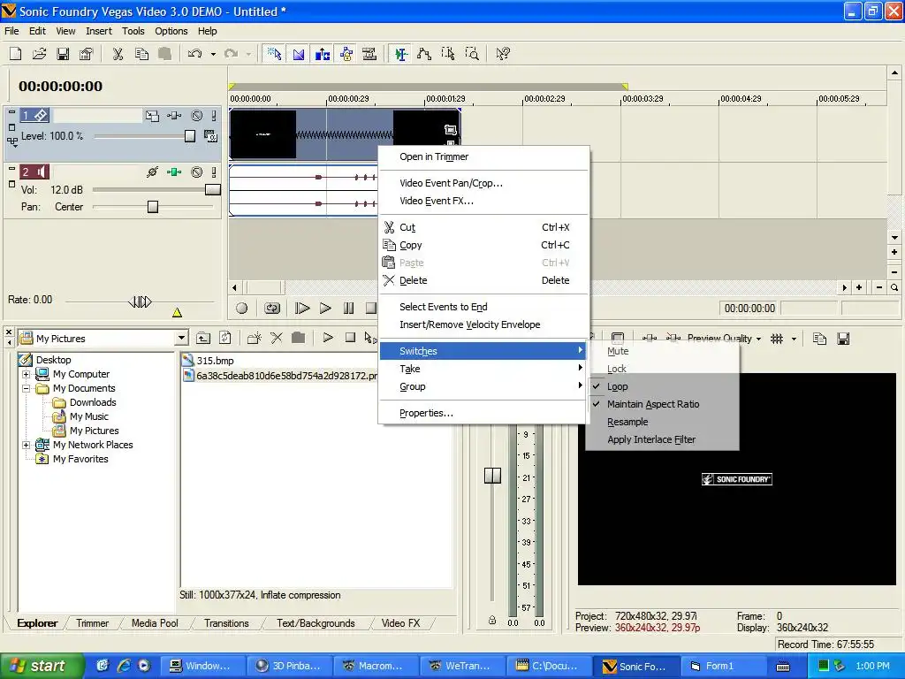Create new folder in Explorer toolbar
This screenshot has height=679, width=905.
click(x=254, y=338)
